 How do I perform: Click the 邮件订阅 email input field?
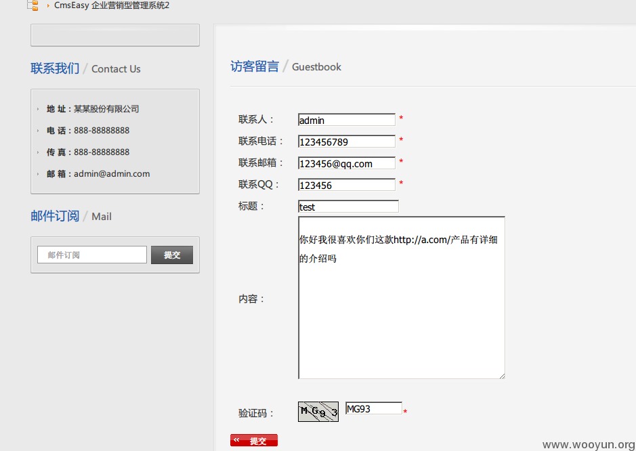[92, 255]
